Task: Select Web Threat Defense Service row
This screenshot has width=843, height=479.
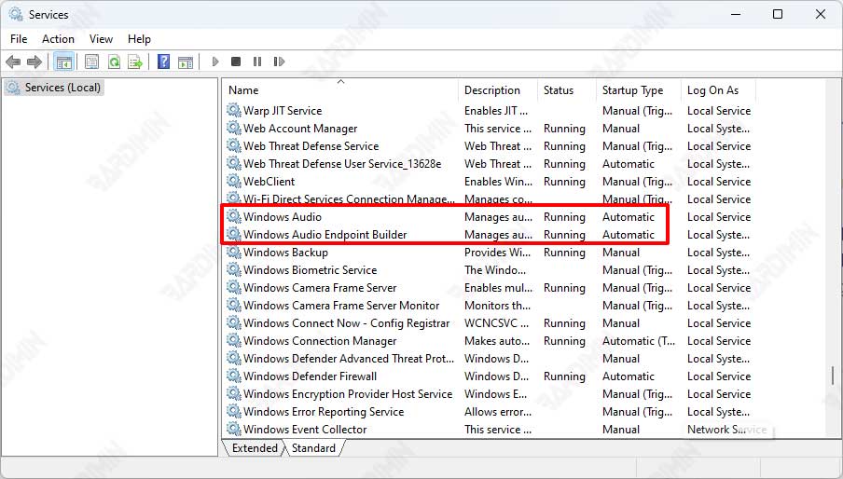Action: coord(488,145)
